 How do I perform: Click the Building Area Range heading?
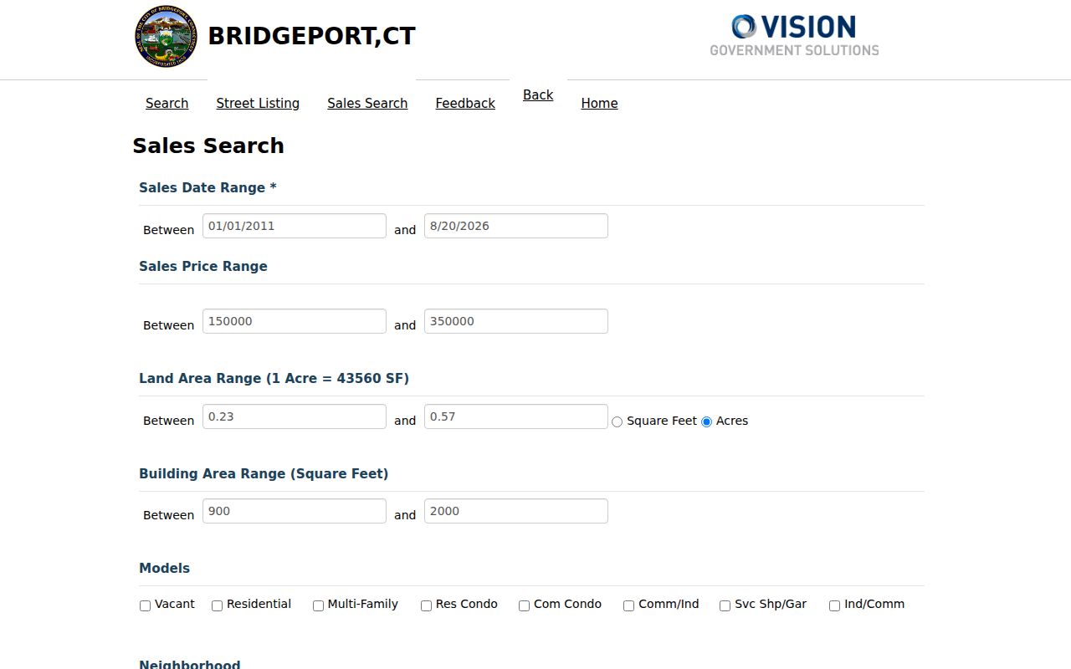click(x=264, y=473)
